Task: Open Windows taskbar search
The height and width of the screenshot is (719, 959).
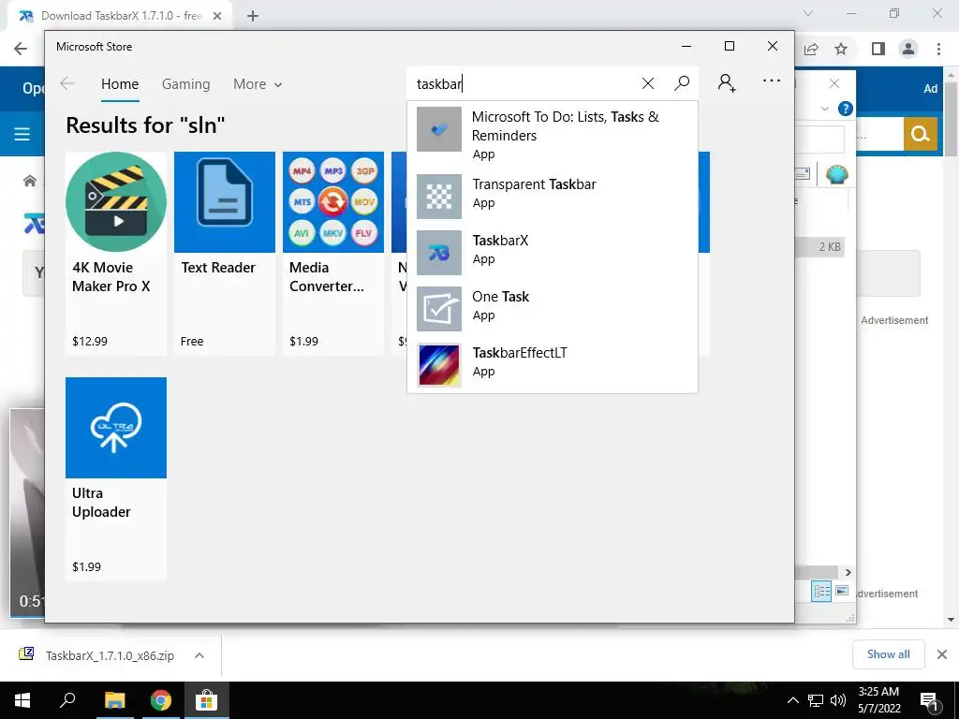Action: point(67,700)
